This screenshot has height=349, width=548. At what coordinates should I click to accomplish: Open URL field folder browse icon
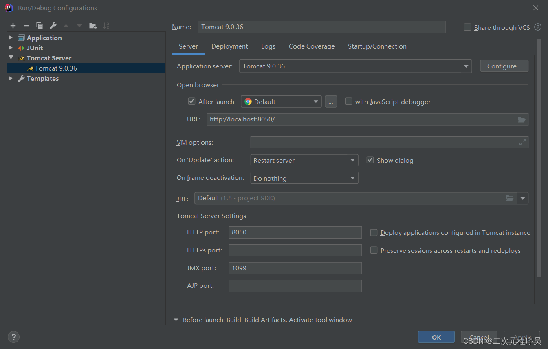(522, 119)
